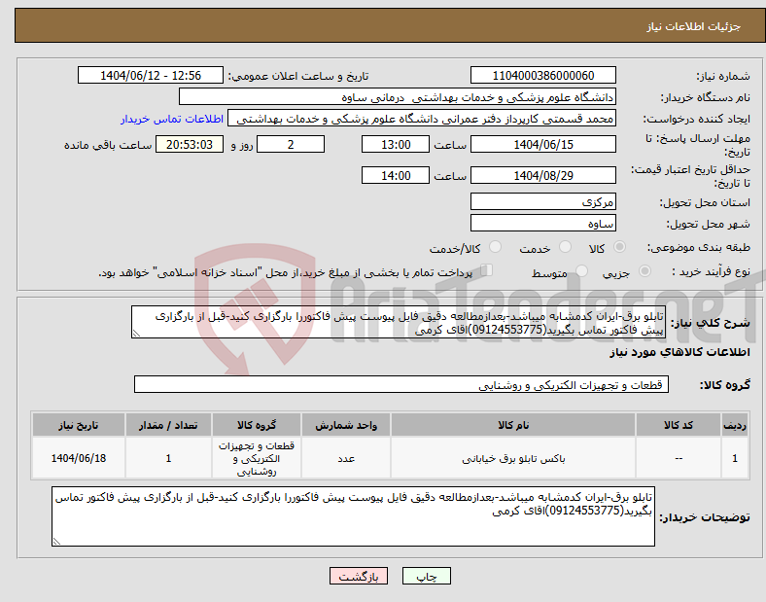Image resolution: width=766 pixels, height=602 pixels.
Task: Click the ساعت باقی مانده label
Action: pyautogui.click(x=108, y=145)
